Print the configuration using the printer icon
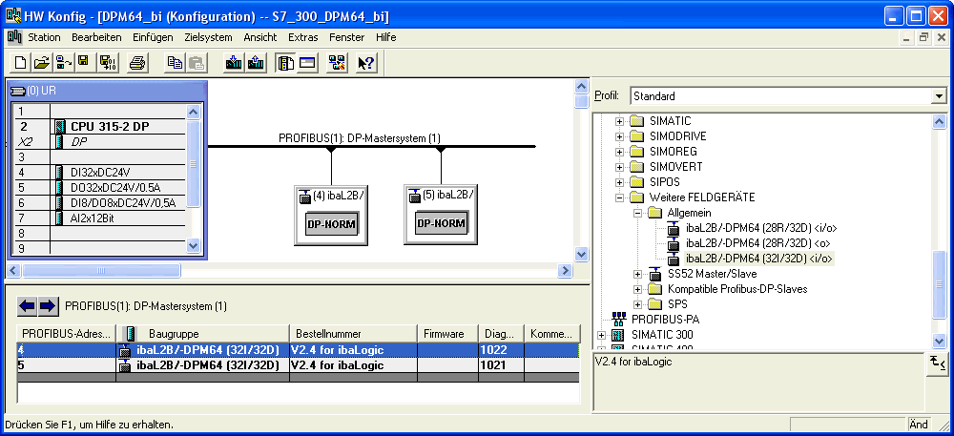 136,63
